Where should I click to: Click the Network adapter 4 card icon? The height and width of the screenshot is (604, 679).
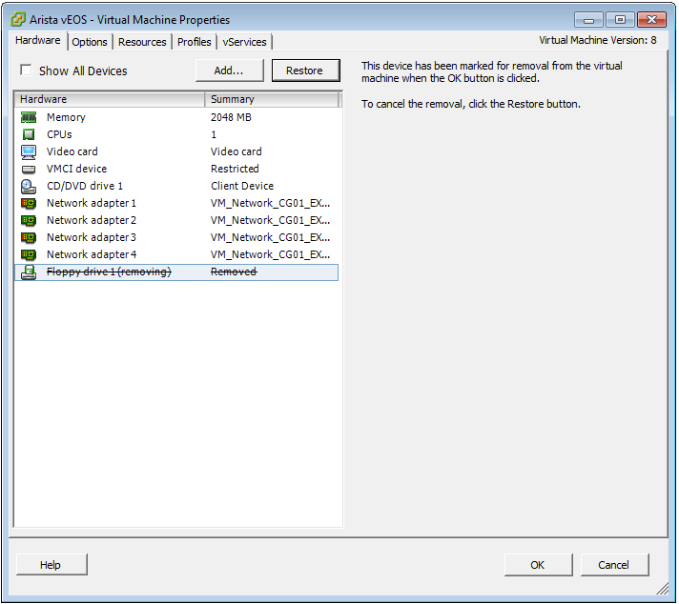[29, 254]
